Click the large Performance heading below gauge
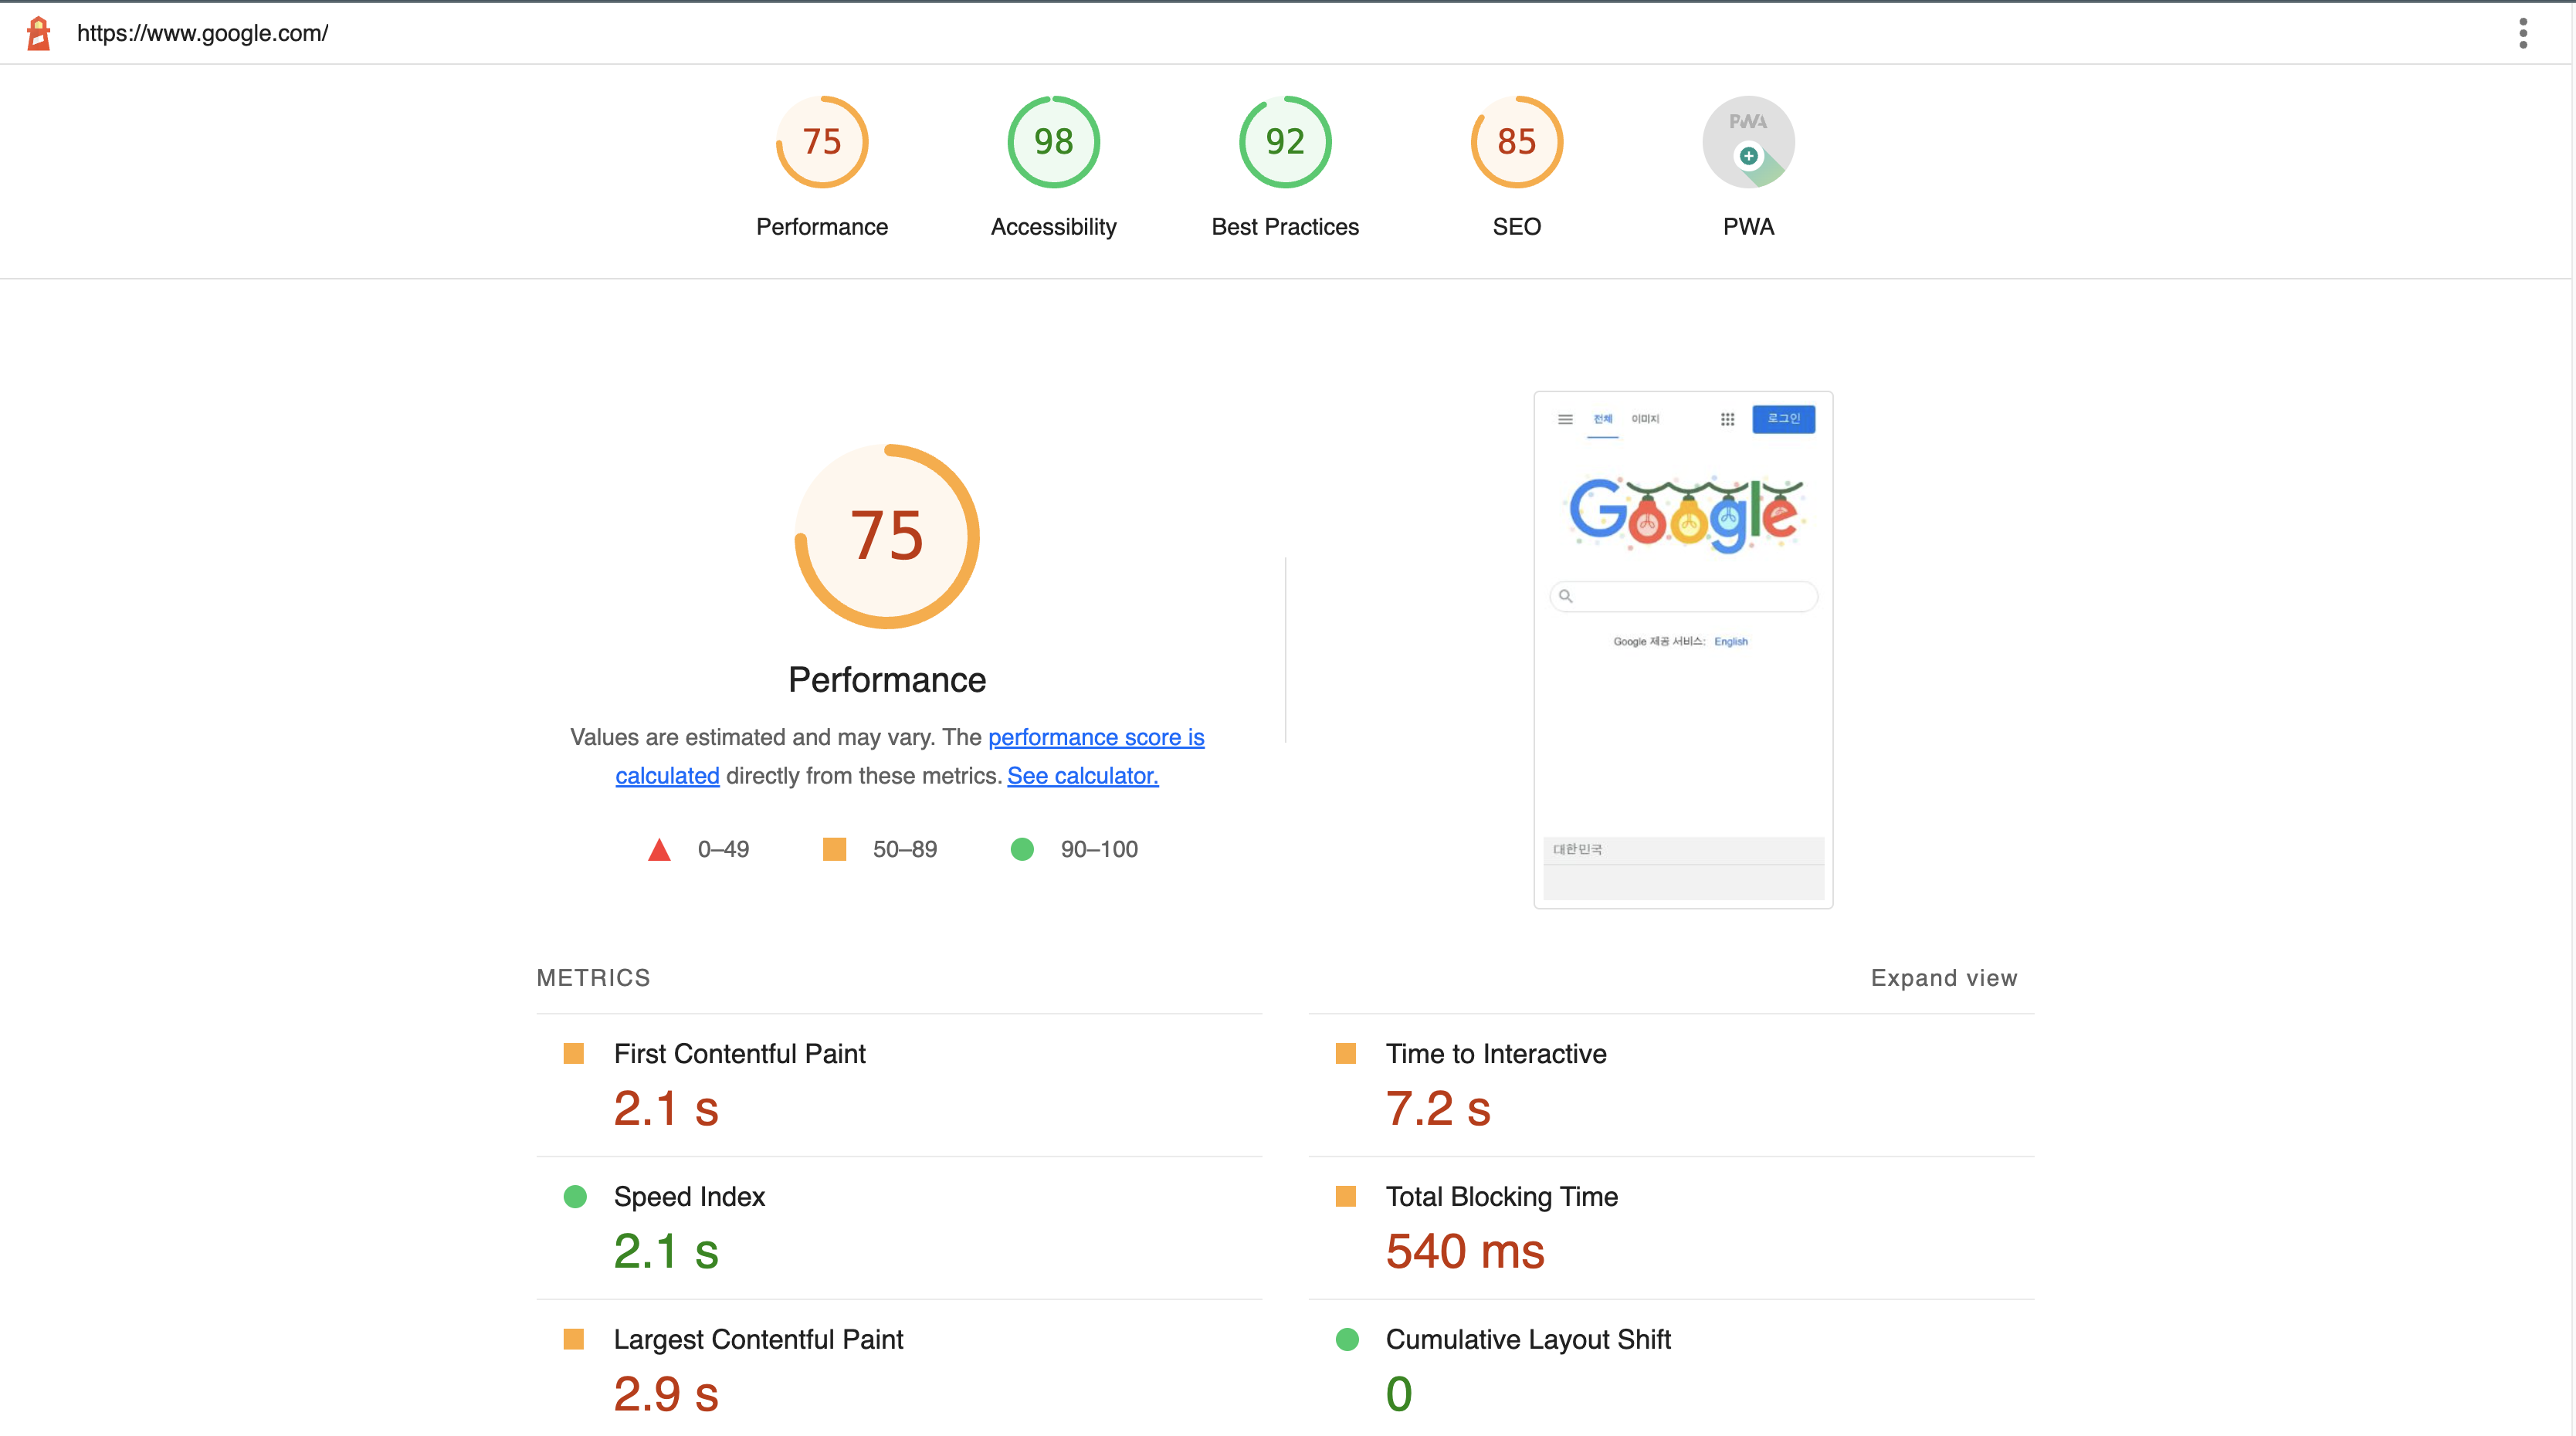 click(887, 680)
